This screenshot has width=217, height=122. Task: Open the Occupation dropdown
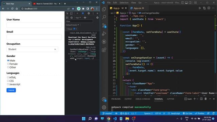coord(32,49)
